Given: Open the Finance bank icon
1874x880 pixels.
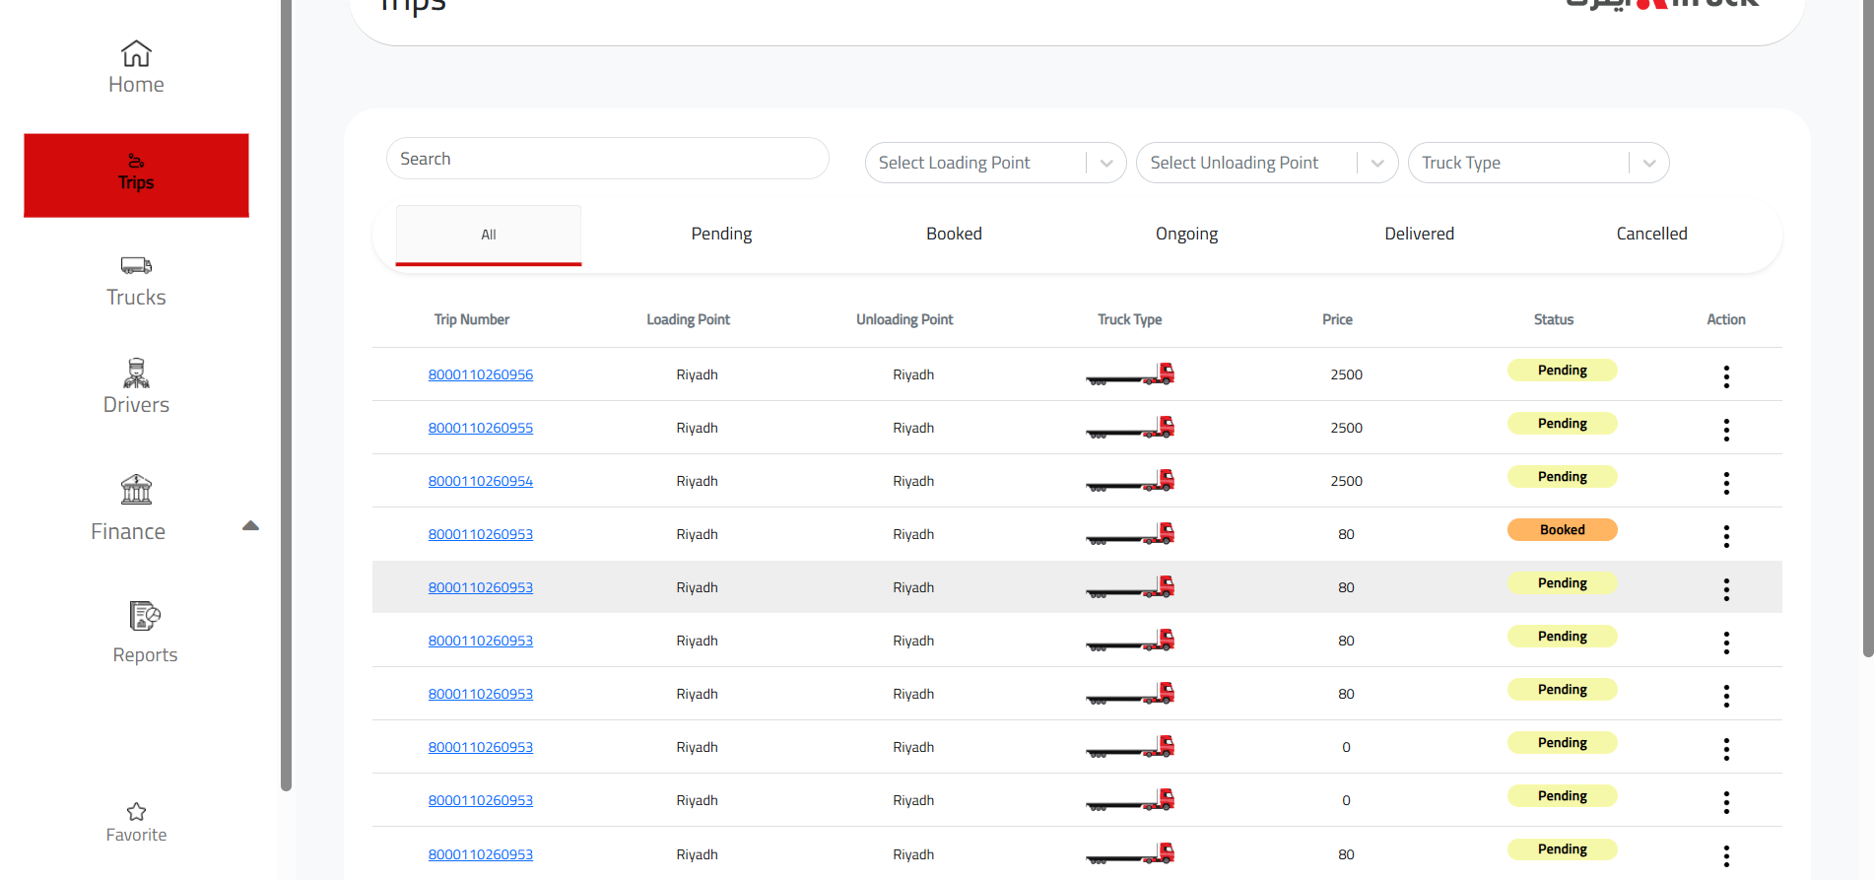Looking at the screenshot, I should click(136, 489).
